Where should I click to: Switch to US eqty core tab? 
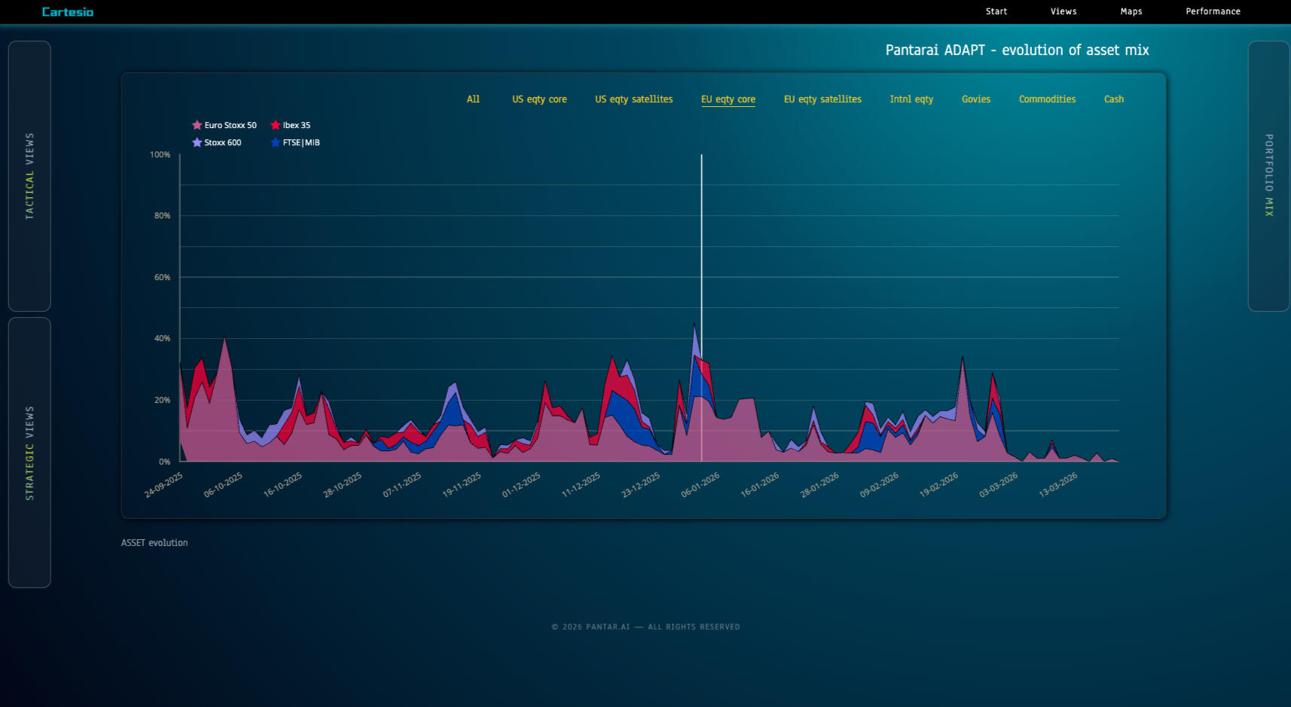click(x=539, y=99)
